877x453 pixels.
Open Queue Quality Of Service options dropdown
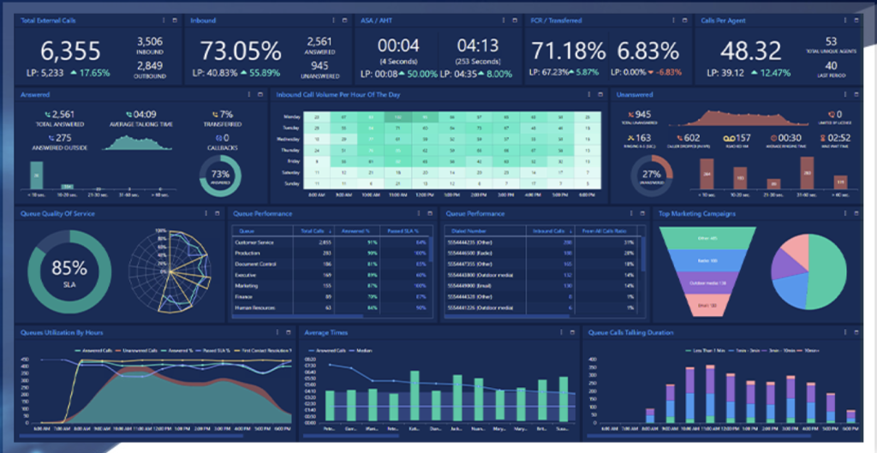click(206, 213)
